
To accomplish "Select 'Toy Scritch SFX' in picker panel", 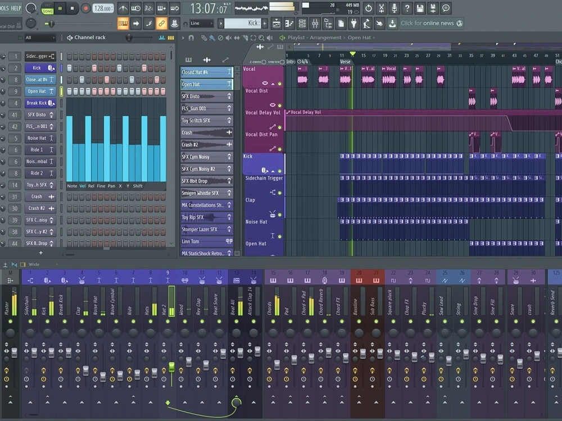I will (x=207, y=121).
